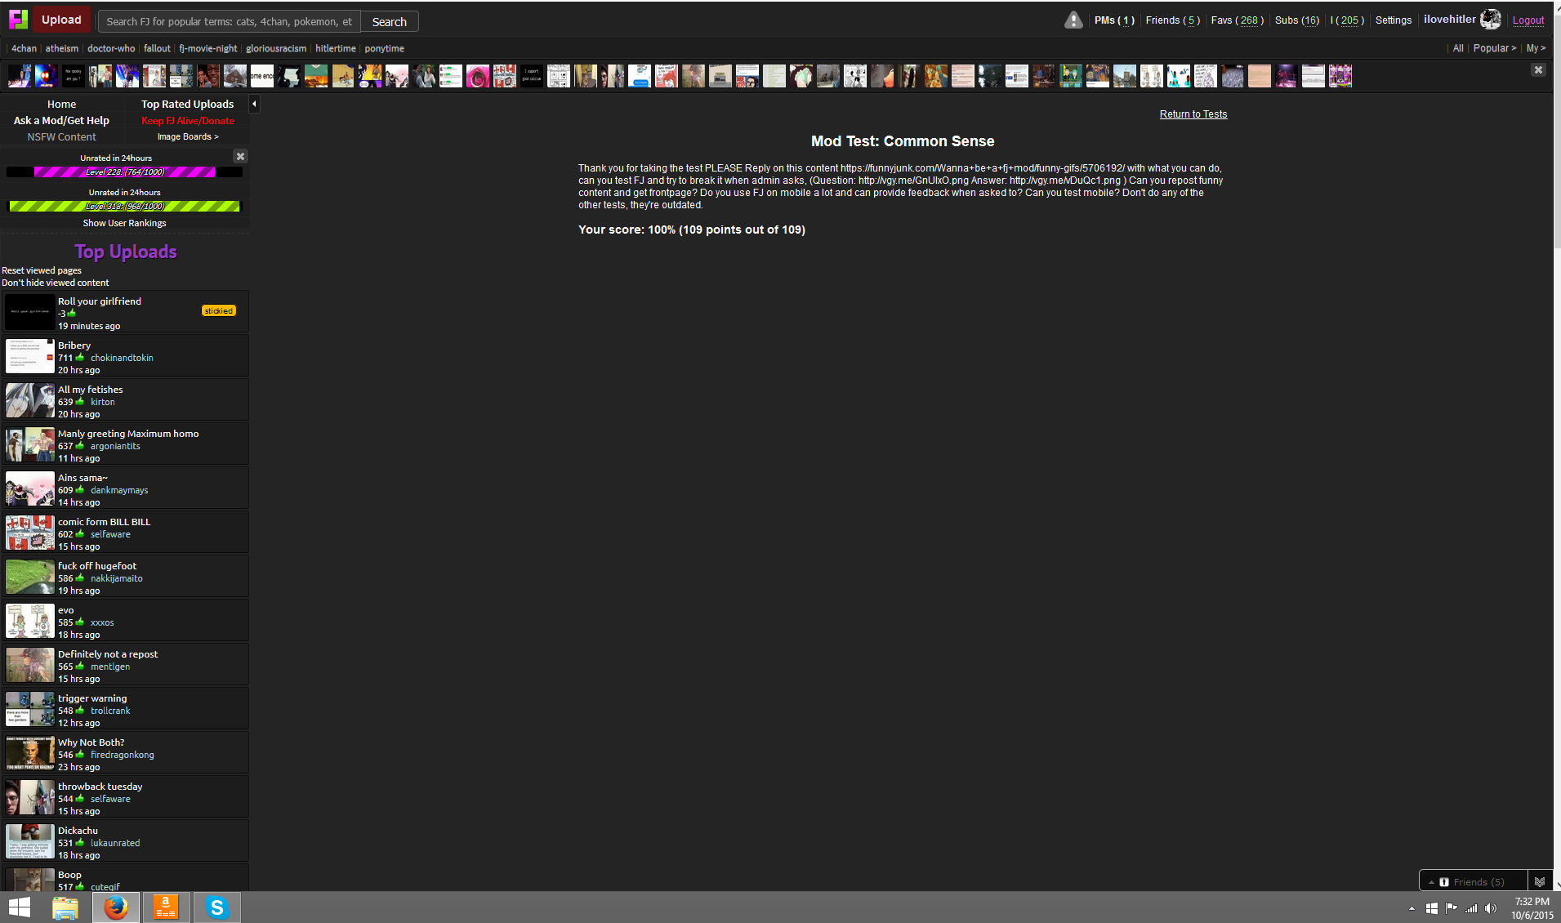Close the thumbnail strip with its X
1561x923 pixels.
pyautogui.click(x=1538, y=70)
